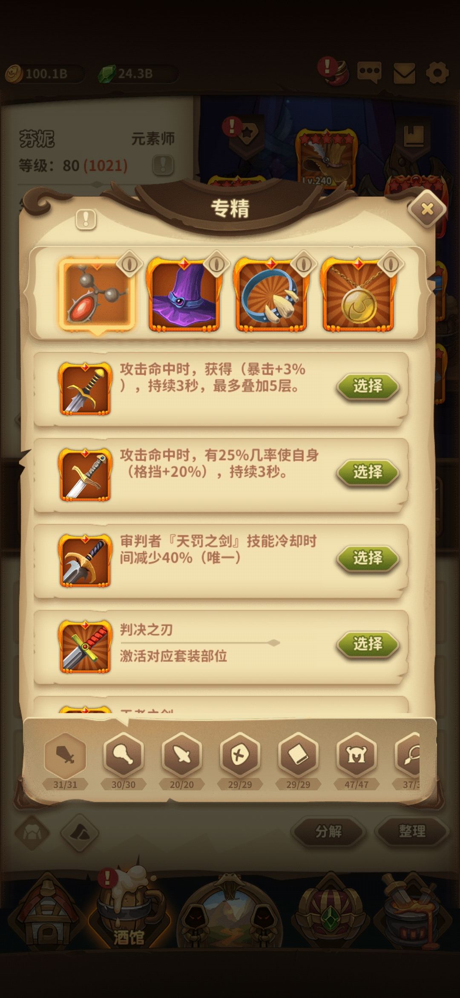Image resolution: width=460 pixels, height=998 pixels.
Task: Select the purple wizard hat slot
Action: pos(184,295)
